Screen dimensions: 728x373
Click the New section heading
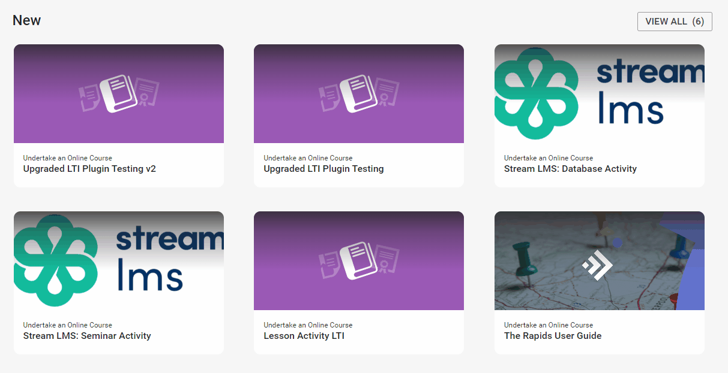pos(26,20)
